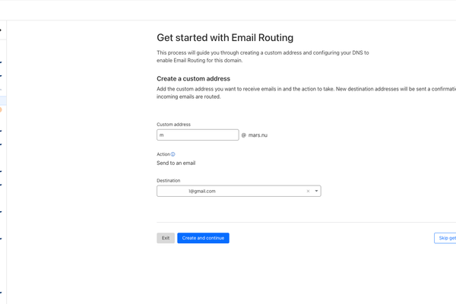
Task: Select the highlighted item in the left sidebar
Action: point(2,100)
